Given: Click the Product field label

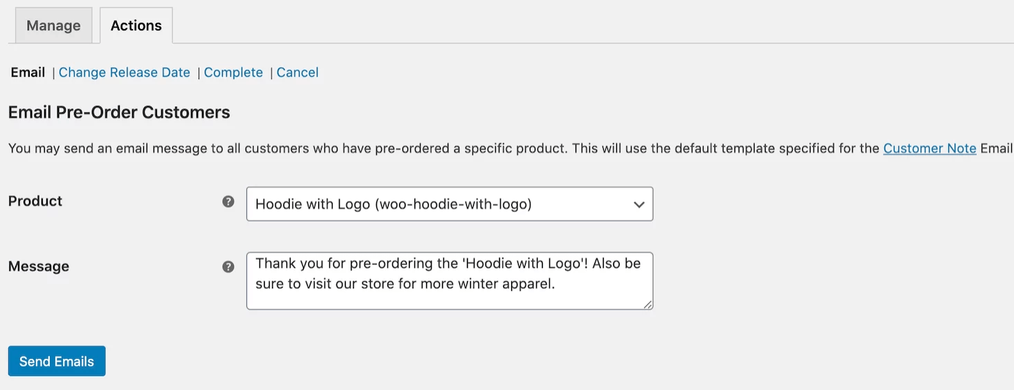Looking at the screenshot, I should click(x=35, y=201).
